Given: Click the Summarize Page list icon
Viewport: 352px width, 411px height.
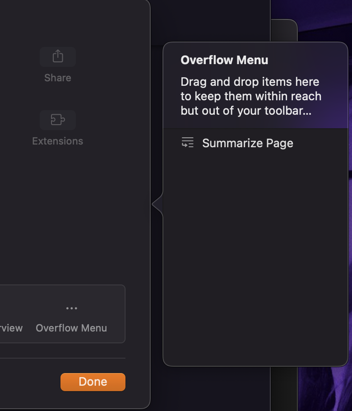Looking at the screenshot, I should point(187,143).
